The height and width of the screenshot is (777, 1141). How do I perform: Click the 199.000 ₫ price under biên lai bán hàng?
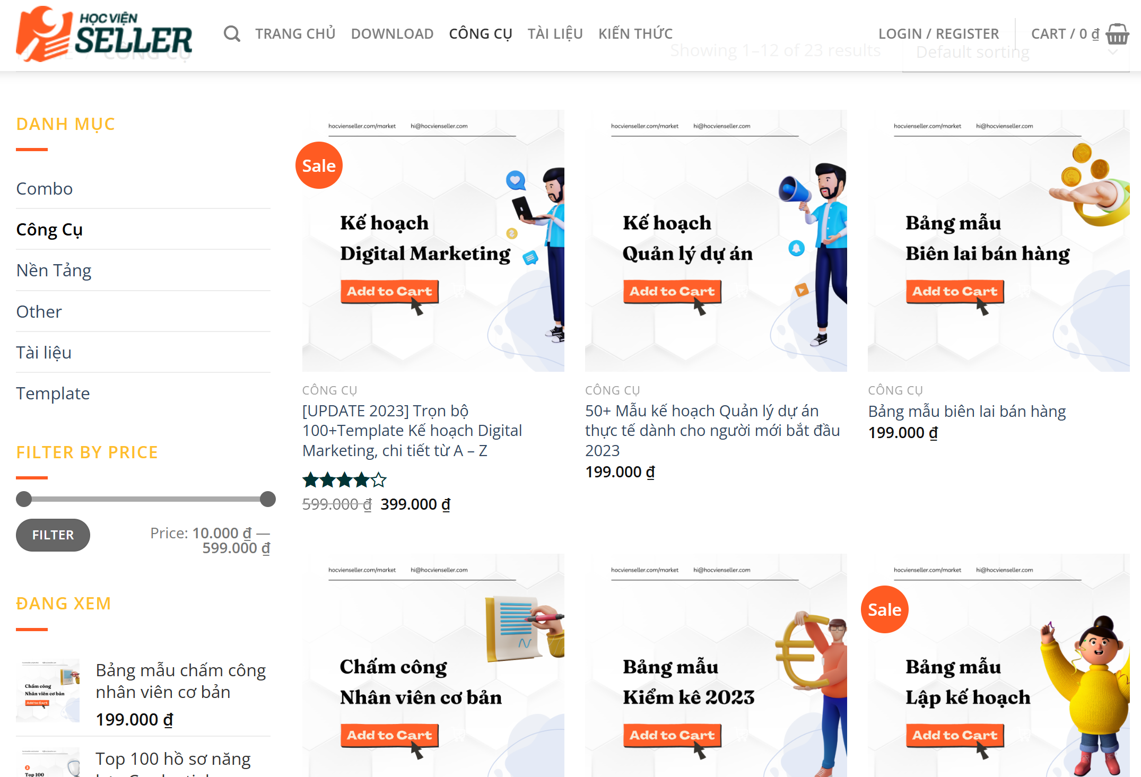pyautogui.click(x=903, y=433)
